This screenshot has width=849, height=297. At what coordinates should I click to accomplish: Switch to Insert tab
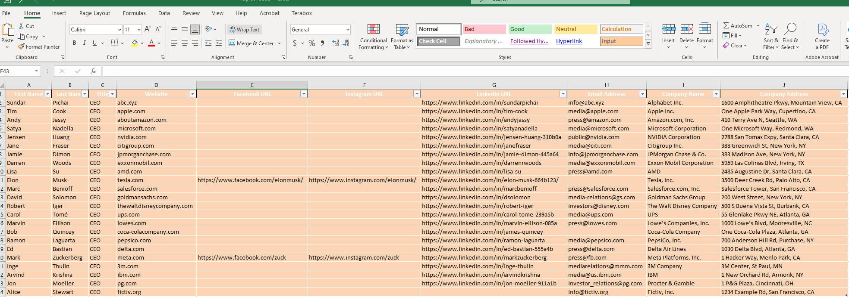pos(59,13)
